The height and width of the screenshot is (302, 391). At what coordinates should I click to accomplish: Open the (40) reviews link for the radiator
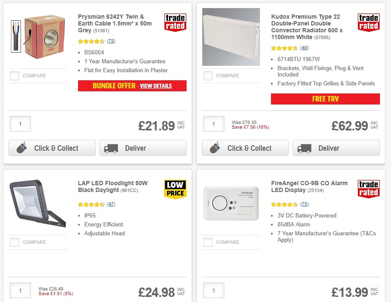pyautogui.click(x=304, y=48)
